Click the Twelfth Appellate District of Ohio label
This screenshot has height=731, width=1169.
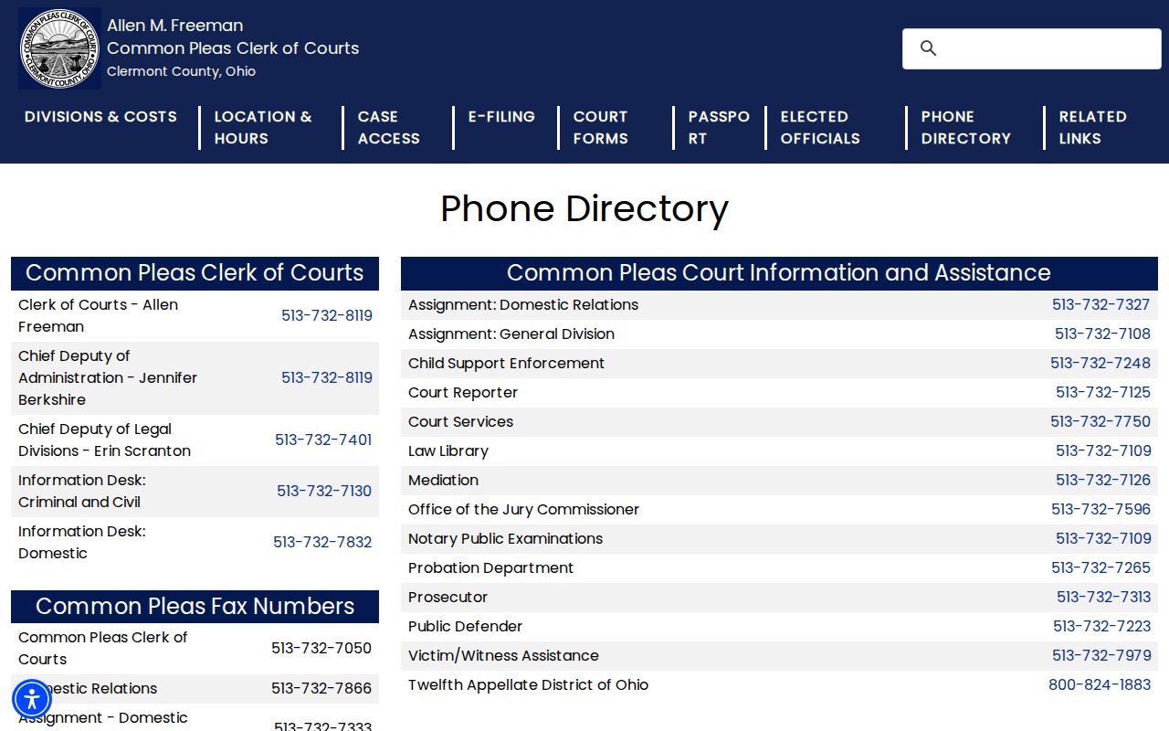pos(528,685)
